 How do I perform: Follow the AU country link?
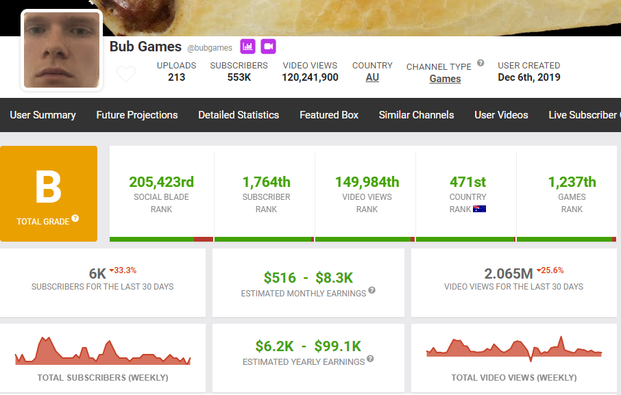(x=372, y=77)
